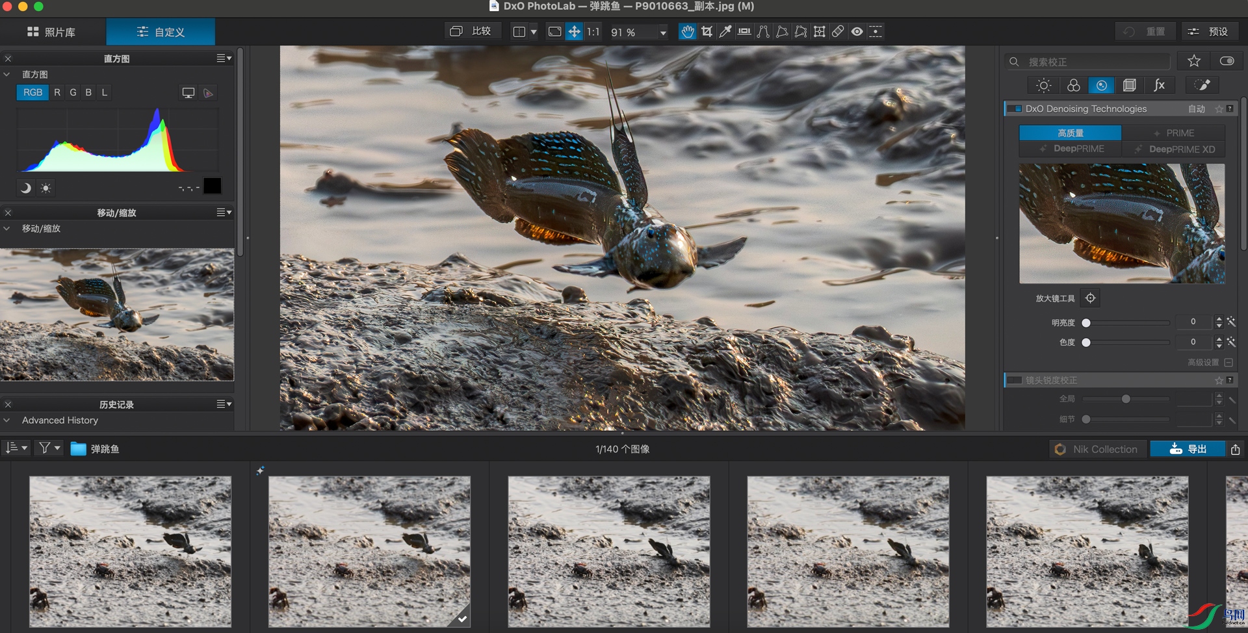The height and width of the screenshot is (633, 1248).
Task: Collapse the Advanced History section
Action: coord(7,420)
